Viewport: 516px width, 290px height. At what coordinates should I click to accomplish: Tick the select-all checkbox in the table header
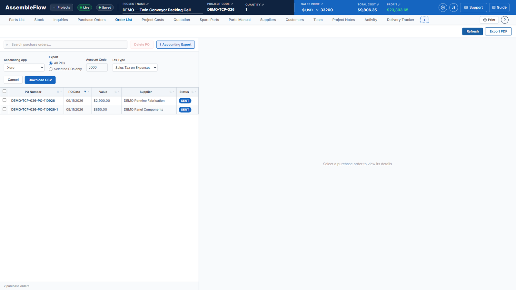pos(5,91)
